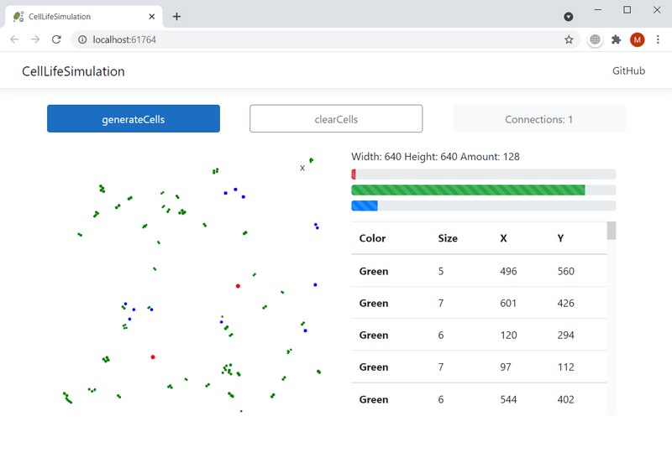Click the CellLifeSimulation brand title
This screenshot has height=458, width=672.
click(x=73, y=71)
